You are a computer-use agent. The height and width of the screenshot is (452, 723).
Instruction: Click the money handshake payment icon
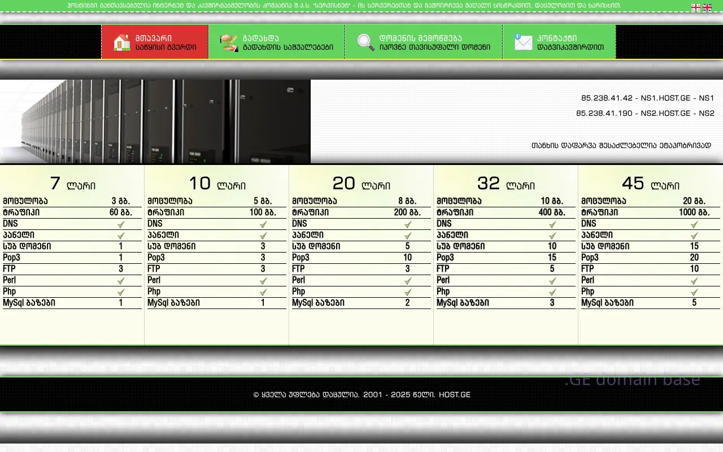(229, 42)
